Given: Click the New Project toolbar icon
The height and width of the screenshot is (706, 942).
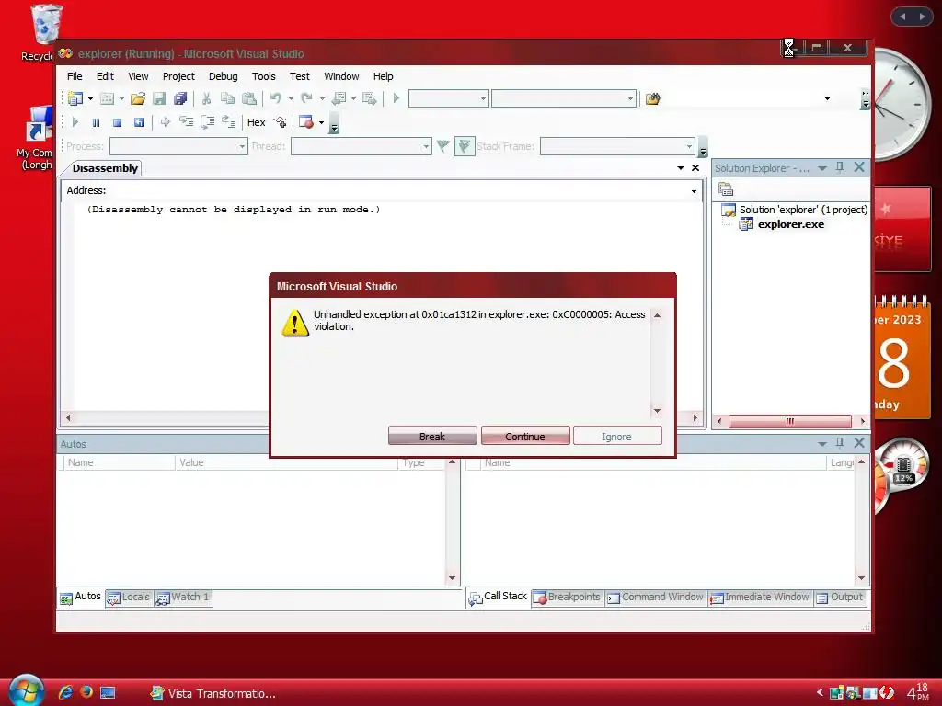Looking at the screenshot, I should 75,98.
